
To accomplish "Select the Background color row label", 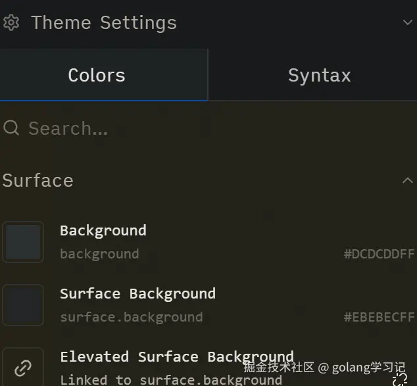I will click(103, 230).
